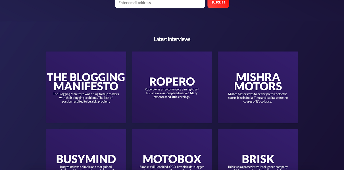Click the Enter email address field
Image resolution: width=344 pixels, height=170 pixels.
[160, 3]
